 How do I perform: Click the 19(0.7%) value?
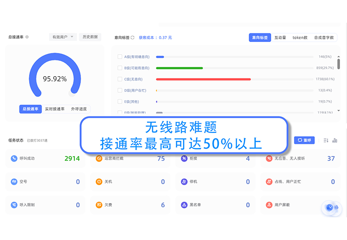pyautogui.click(x=325, y=102)
